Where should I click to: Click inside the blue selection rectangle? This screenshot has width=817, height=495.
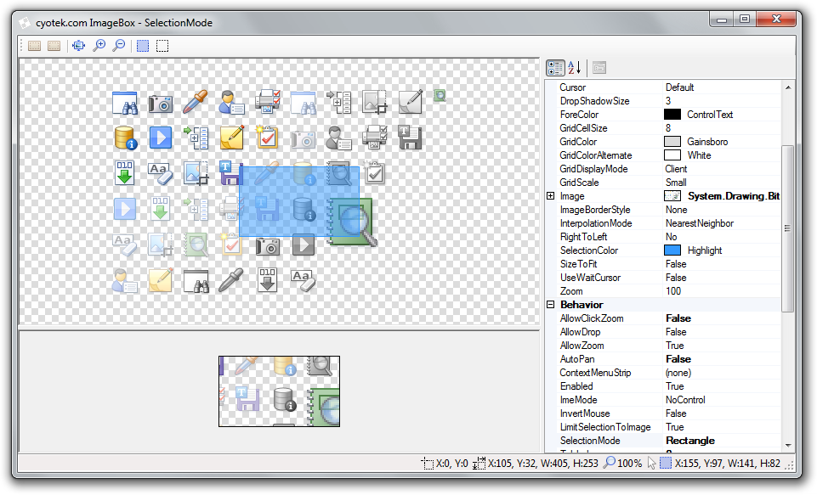coord(299,201)
